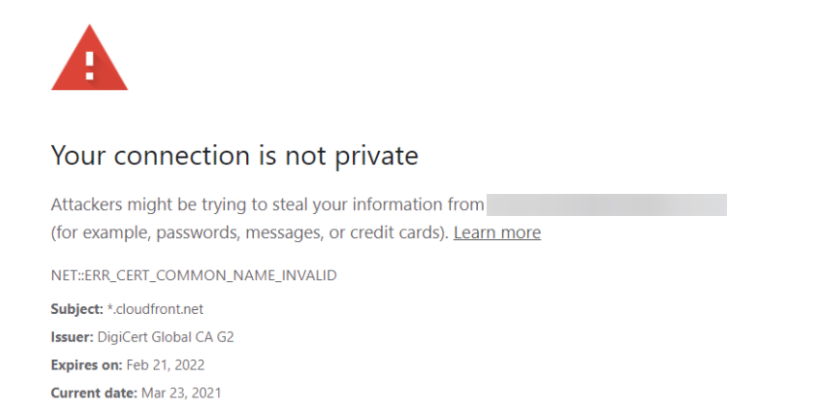Click the blurred site address bar
This screenshot has width=829, height=407.
pyautogui.click(x=607, y=204)
